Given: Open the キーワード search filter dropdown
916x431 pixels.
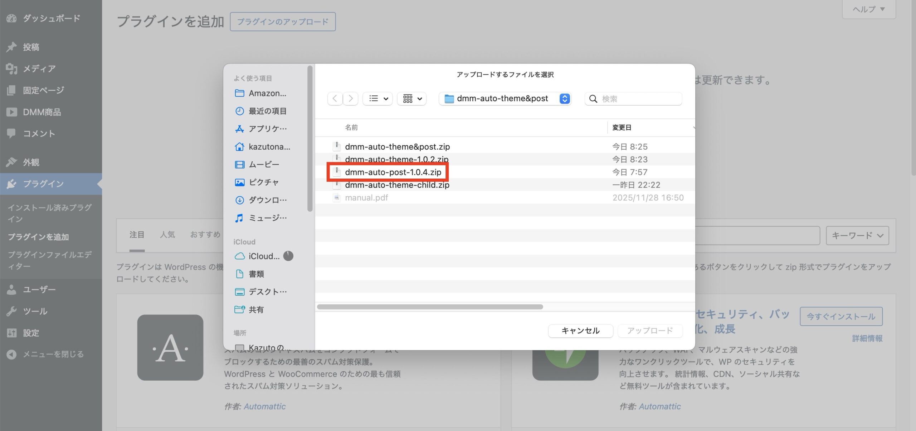Looking at the screenshot, I should 857,235.
